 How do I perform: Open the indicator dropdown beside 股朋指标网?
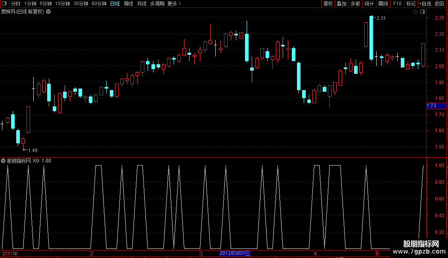coord(3,161)
